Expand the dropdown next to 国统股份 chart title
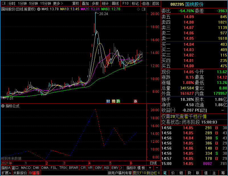228x176 pixels. (39, 9)
